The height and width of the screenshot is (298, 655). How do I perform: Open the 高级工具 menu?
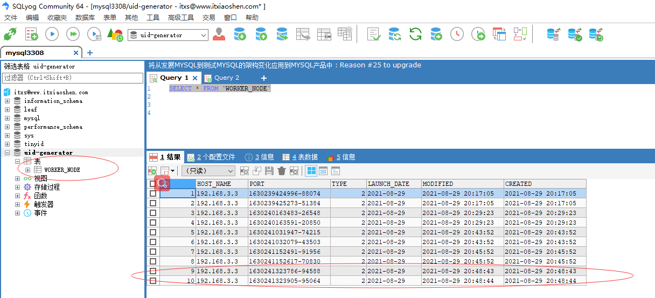[180, 17]
